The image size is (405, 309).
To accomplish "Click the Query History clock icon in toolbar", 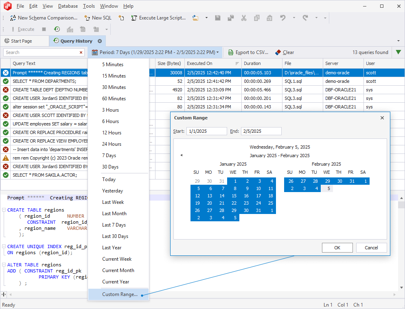I will point(57,29).
